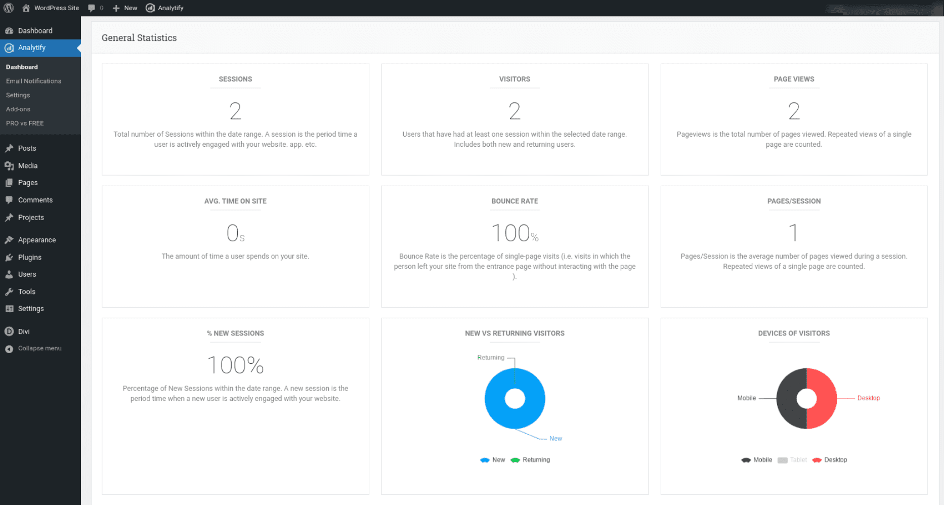Image resolution: width=944 pixels, height=505 pixels.
Task: Select the Plugins plug icon
Action: click(9, 257)
